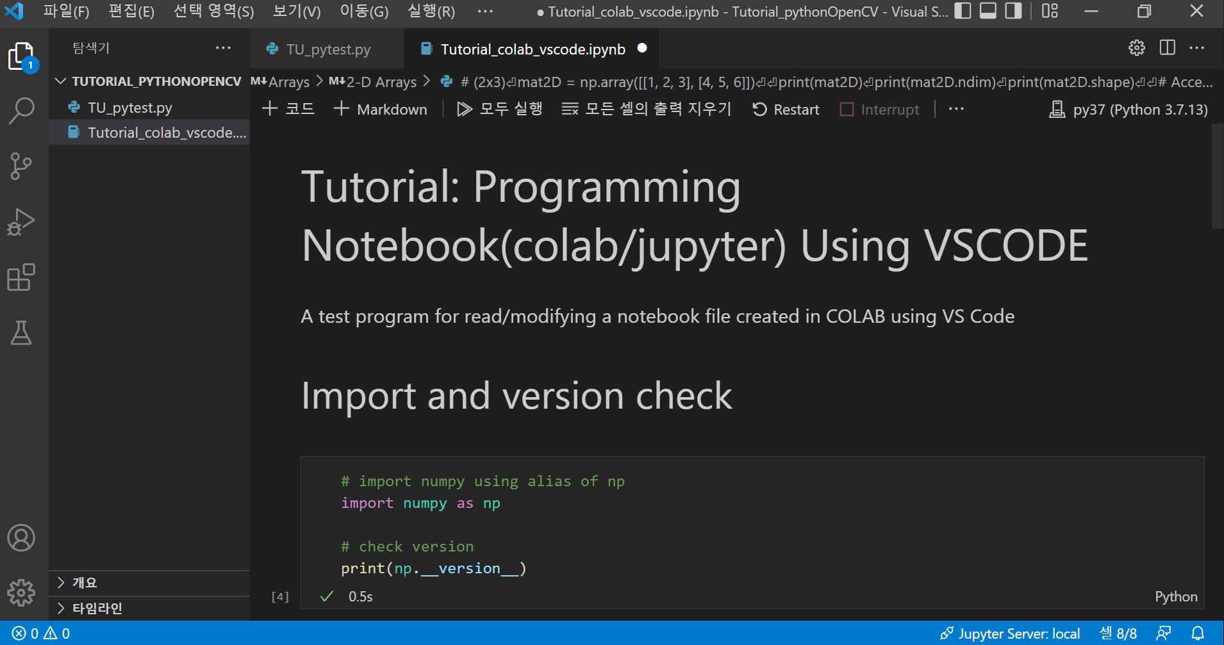Click 모두 실행 to run all cells
Viewport: 1224px width, 645px height.
pyautogui.click(x=500, y=110)
